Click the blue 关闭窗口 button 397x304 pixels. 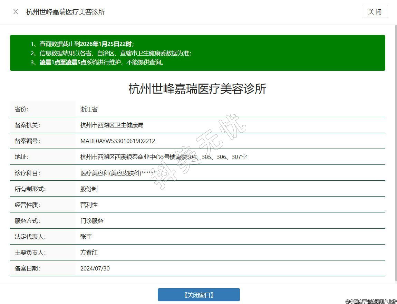point(198,295)
